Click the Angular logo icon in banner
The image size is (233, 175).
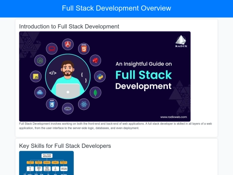pyautogui.click(x=68, y=45)
